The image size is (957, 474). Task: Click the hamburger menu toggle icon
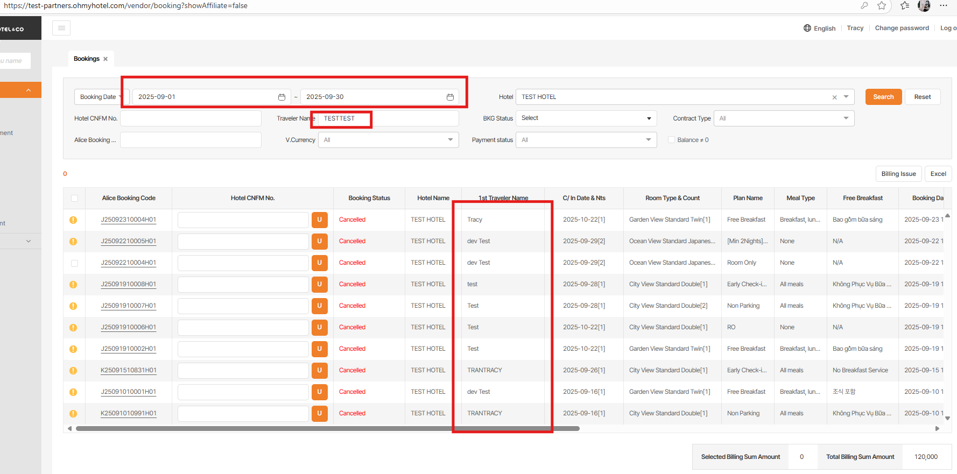click(x=61, y=28)
